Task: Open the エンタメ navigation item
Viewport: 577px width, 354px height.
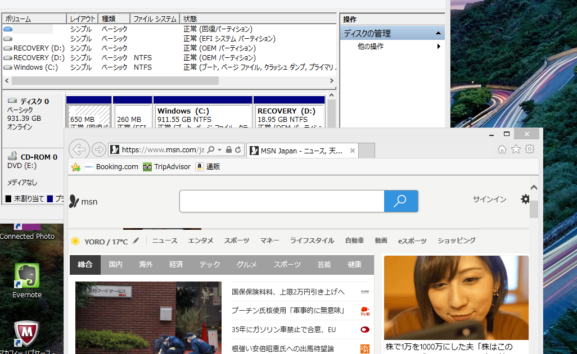Action: tap(201, 240)
